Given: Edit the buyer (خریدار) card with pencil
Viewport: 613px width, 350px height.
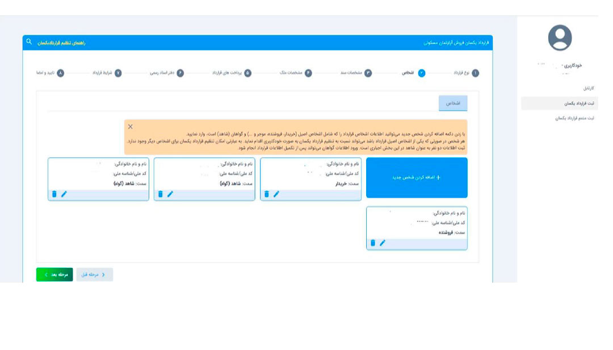Looking at the screenshot, I should click(276, 194).
